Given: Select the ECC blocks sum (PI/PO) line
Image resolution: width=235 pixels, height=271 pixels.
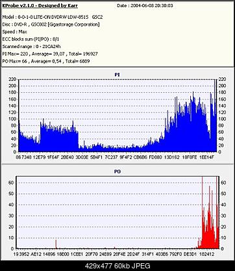Looking at the screenshot, I should coord(31,39).
